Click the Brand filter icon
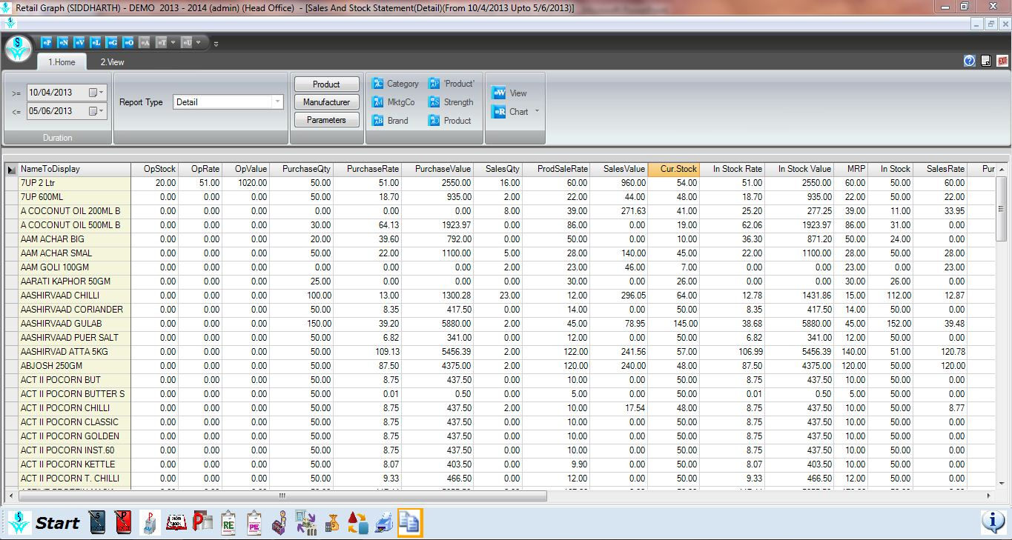1012x540 pixels. pyautogui.click(x=378, y=121)
